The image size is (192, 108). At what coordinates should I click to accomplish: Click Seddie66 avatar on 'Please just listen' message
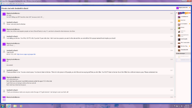coord(4,71)
